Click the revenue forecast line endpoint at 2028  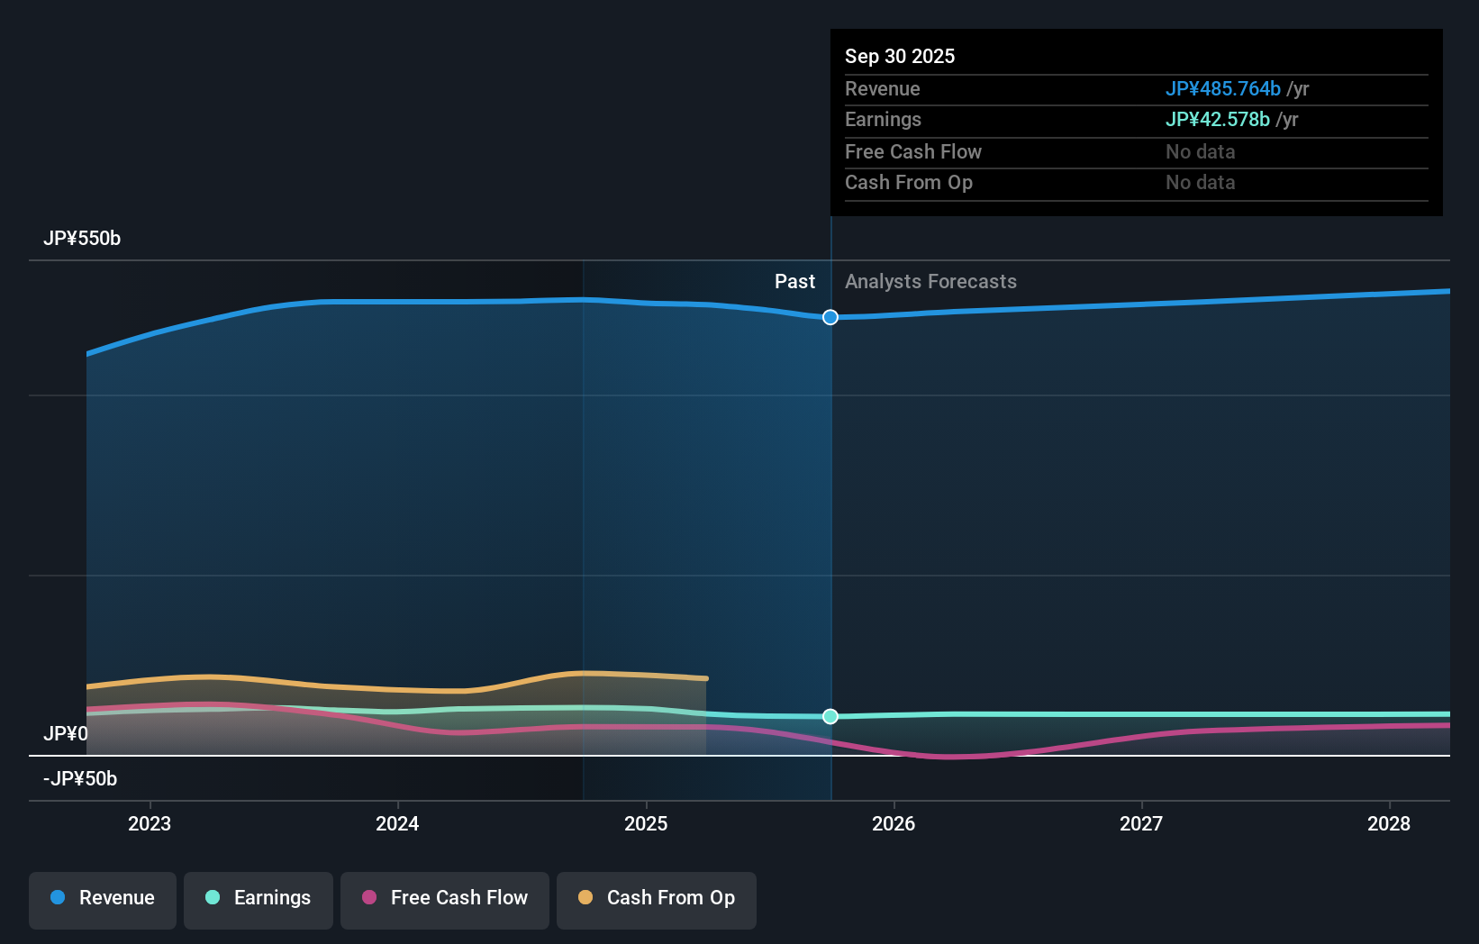tap(1447, 290)
